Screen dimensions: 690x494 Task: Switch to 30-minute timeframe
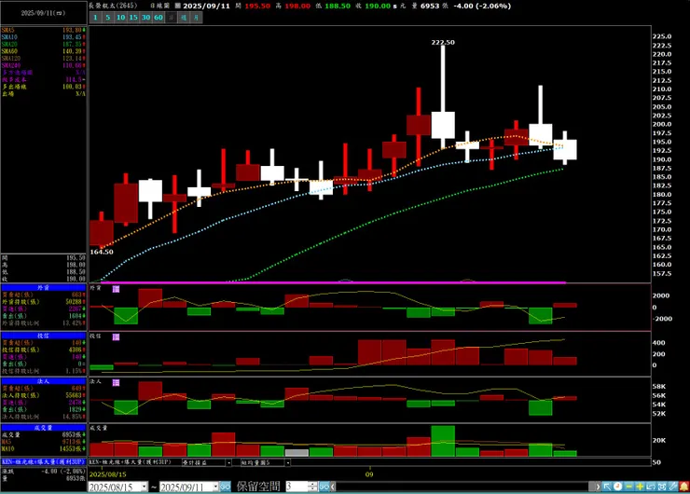click(146, 18)
